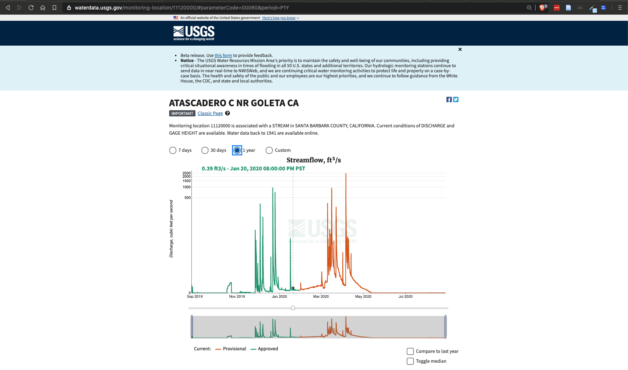
Task: Open the browser hamburger menu
Action: (620, 8)
